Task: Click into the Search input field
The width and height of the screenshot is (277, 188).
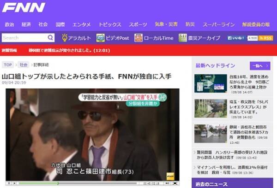Action: click(25, 38)
